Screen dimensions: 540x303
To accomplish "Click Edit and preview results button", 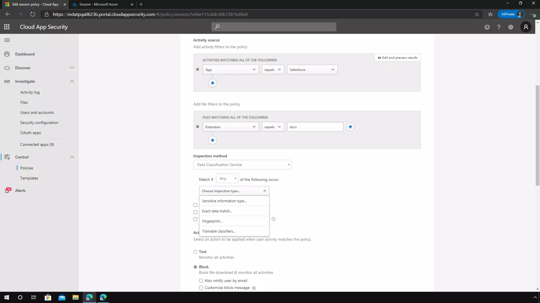I will click(x=397, y=58).
